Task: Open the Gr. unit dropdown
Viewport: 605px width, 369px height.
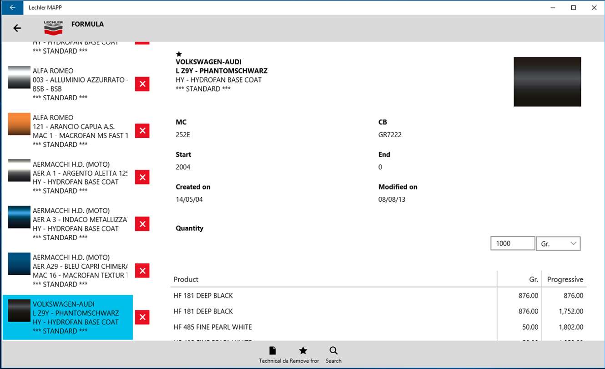Action: click(558, 243)
